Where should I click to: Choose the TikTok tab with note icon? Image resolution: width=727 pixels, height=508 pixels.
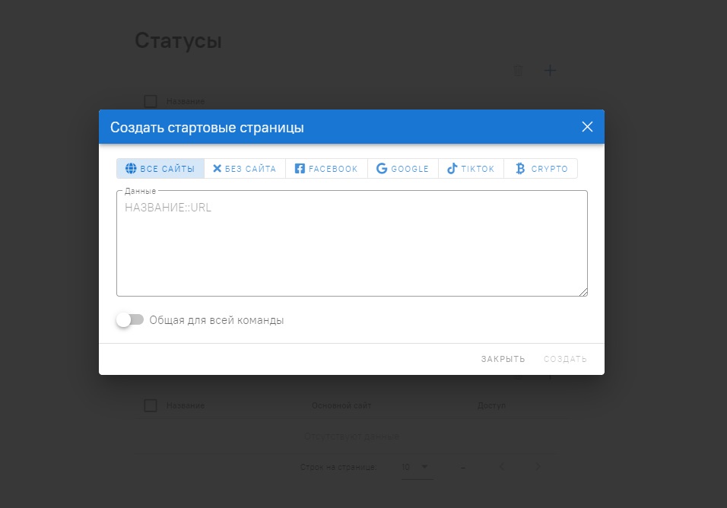point(471,169)
